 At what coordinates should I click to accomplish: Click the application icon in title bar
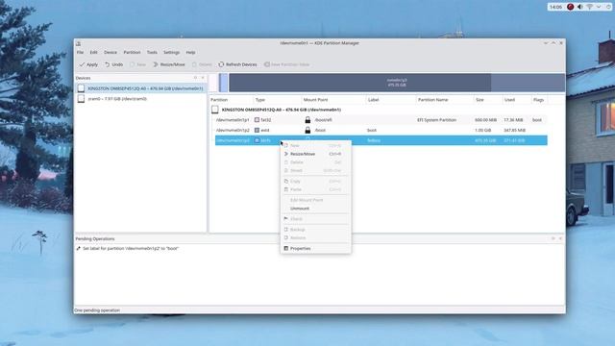79,43
